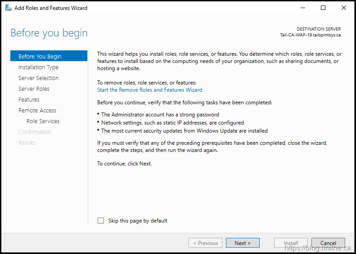The image size is (356, 254).
Task: Open the Server Selection page
Action: pos(38,78)
